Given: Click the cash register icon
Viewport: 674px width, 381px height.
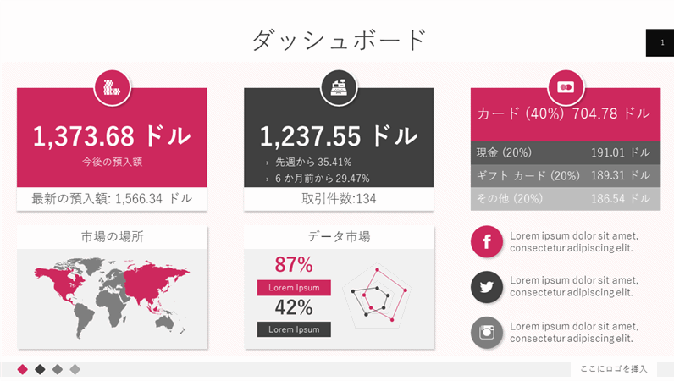Looking at the screenshot, I should click(339, 87).
